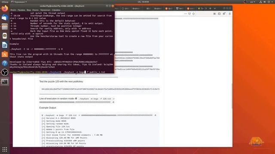
Task: Launch LibreOffice Writer from the dock
Action: coord(5,45)
